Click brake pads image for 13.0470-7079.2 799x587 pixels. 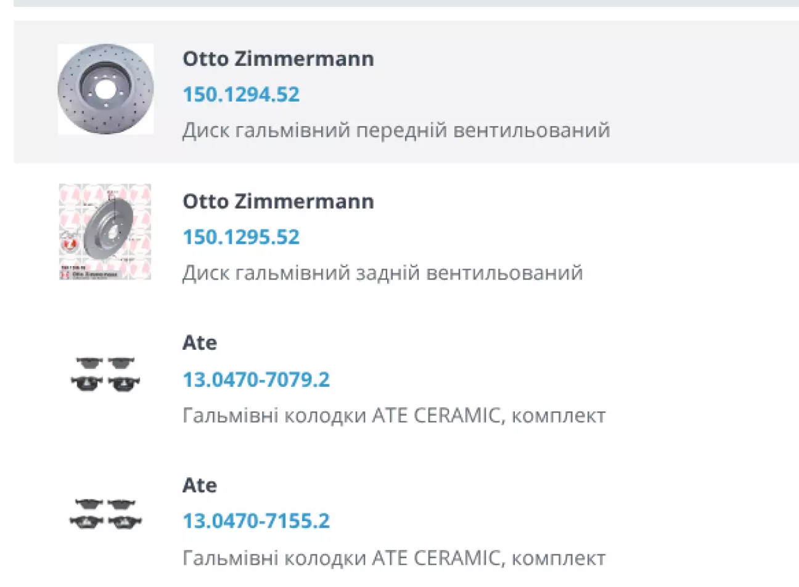coord(105,374)
